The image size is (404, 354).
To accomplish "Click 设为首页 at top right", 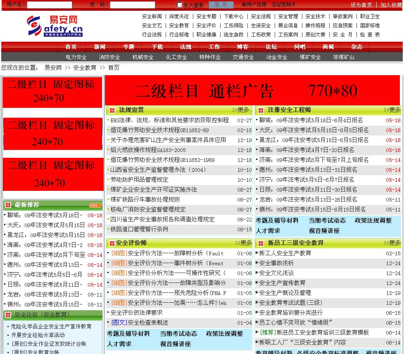I will point(361,5).
